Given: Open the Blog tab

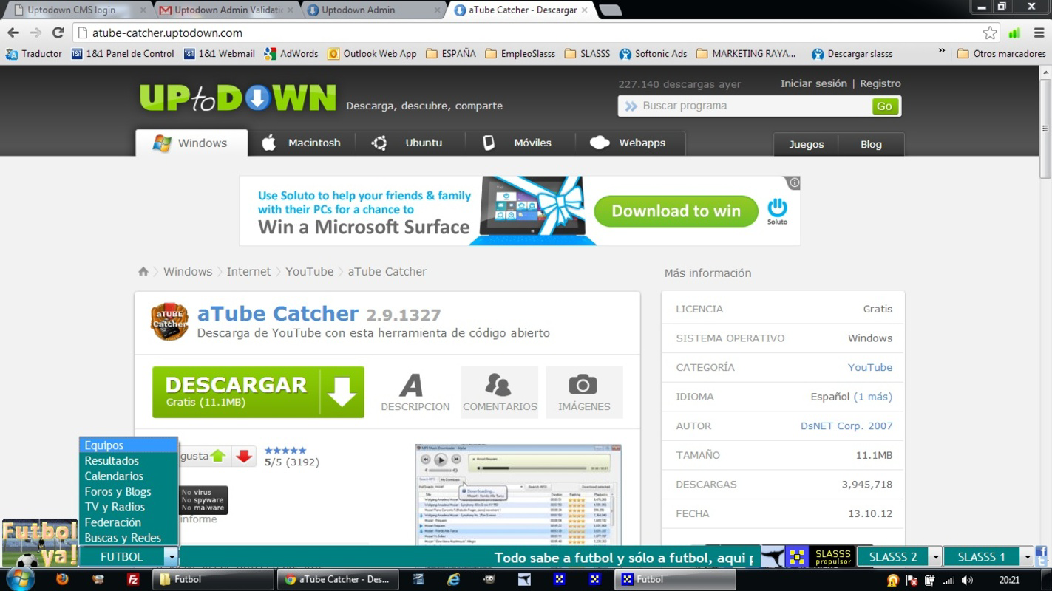Looking at the screenshot, I should 871,144.
